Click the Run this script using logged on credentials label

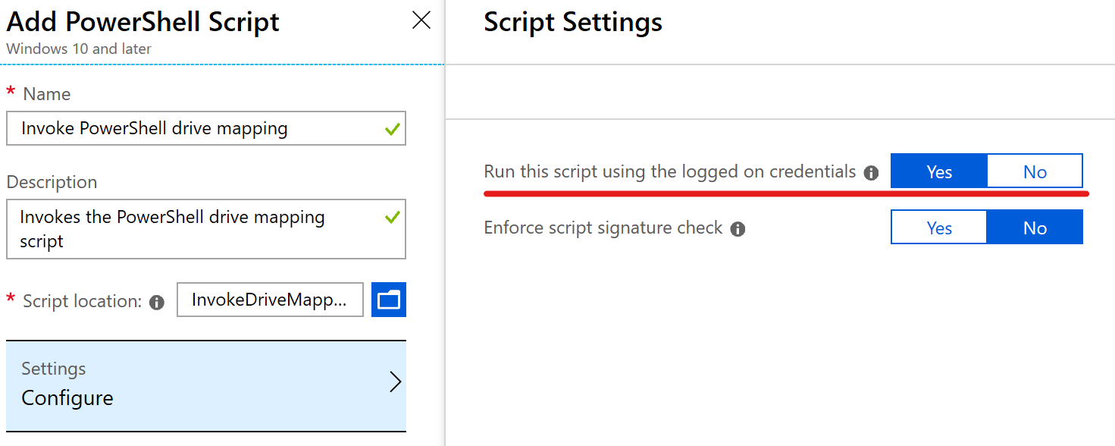click(x=670, y=171)
